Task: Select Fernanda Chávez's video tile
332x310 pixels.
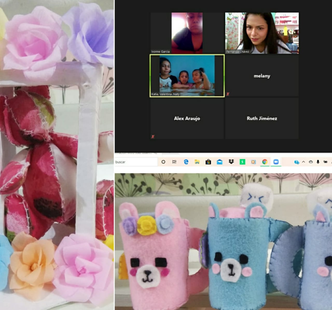Action: click(x=262, y=33)
